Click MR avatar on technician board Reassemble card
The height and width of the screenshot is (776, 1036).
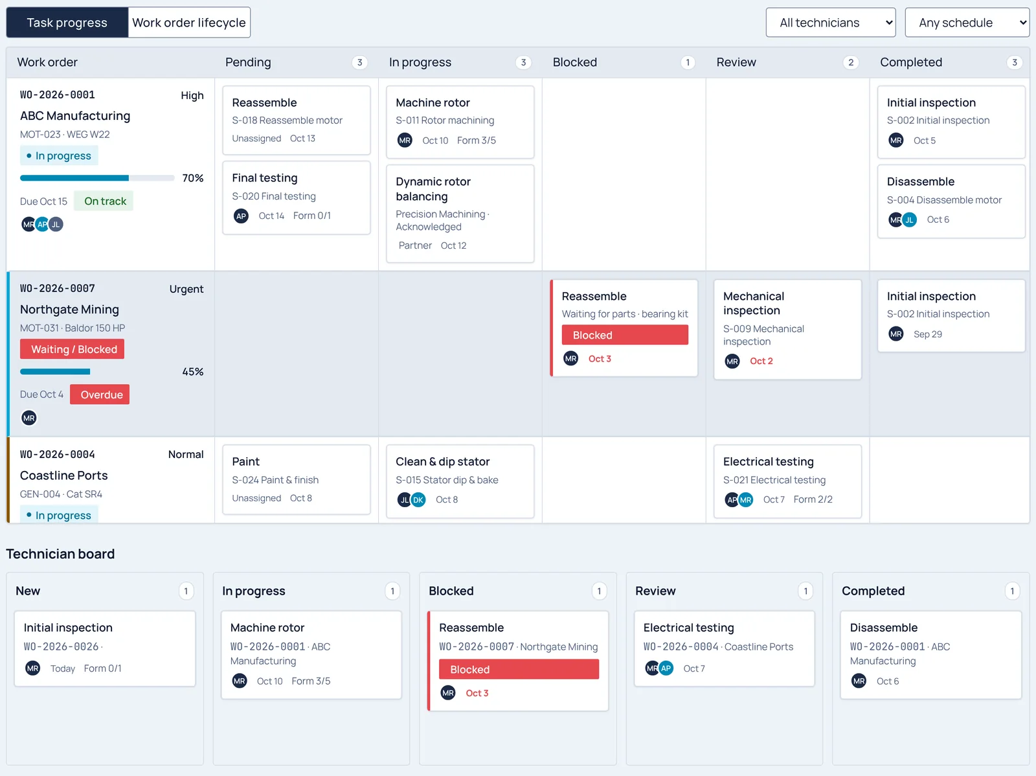448,693
